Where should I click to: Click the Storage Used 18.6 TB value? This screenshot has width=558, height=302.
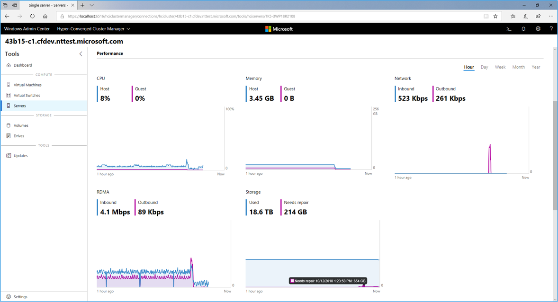(261, 212)
